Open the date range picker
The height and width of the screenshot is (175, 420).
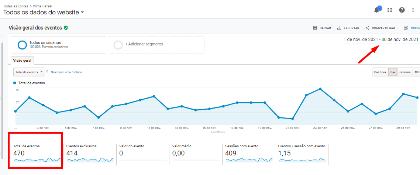381,40
